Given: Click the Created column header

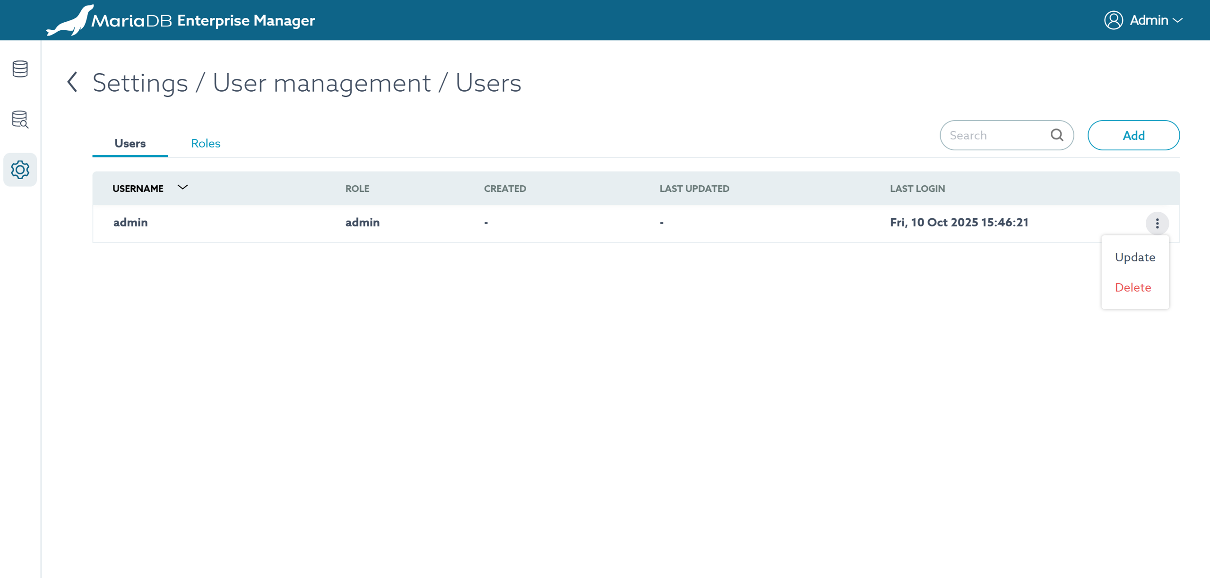Looking at the screenshot, I should [505, 189].
